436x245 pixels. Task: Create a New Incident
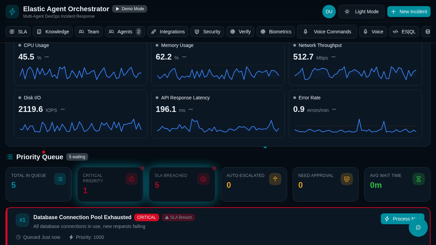(x=409, y=12)
